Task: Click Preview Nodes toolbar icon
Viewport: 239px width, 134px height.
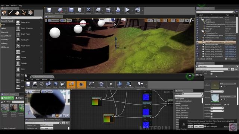Action: tap(140, 85)
